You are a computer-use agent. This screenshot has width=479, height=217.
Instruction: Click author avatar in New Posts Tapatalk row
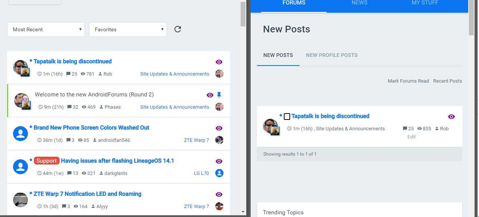(271, 127)
